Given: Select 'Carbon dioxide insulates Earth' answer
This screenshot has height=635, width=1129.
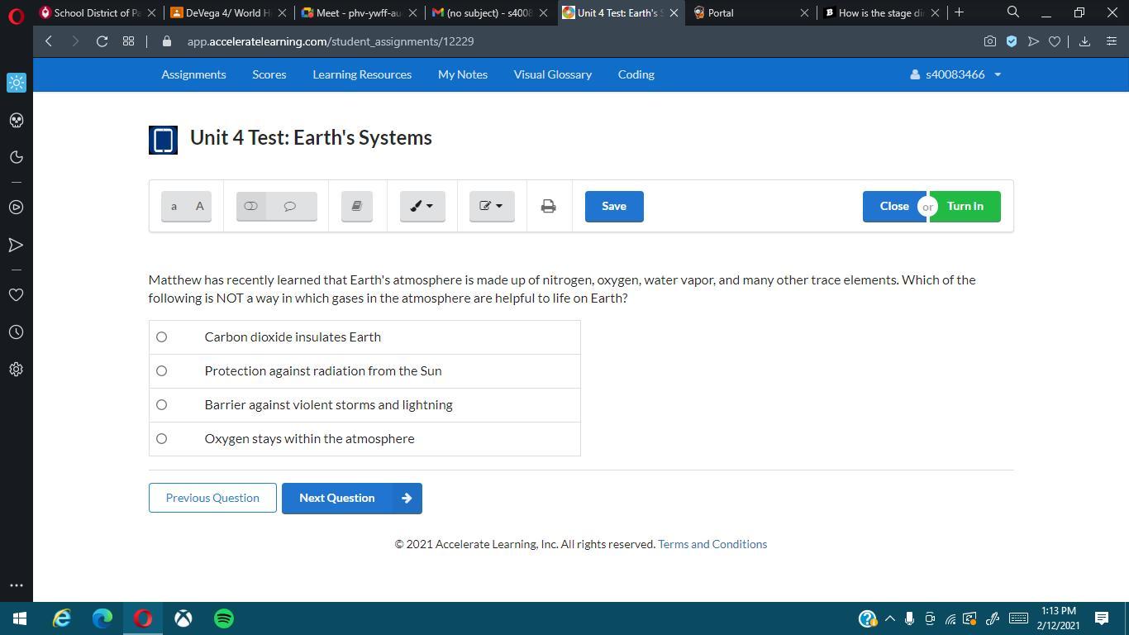Looking at the screenshot, I should tap(161, 337).
